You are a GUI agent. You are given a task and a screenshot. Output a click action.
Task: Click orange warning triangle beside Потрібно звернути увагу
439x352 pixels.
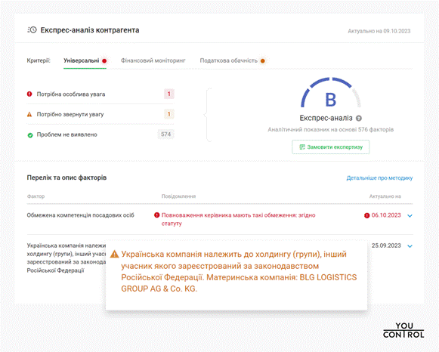[x=29, y=114]
